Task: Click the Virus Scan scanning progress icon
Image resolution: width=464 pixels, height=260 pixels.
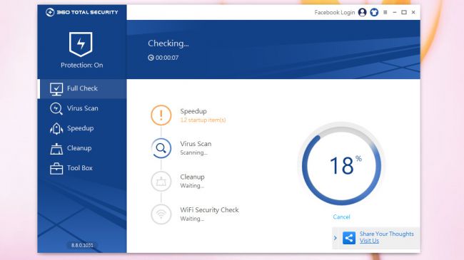Action: point(161,148)
